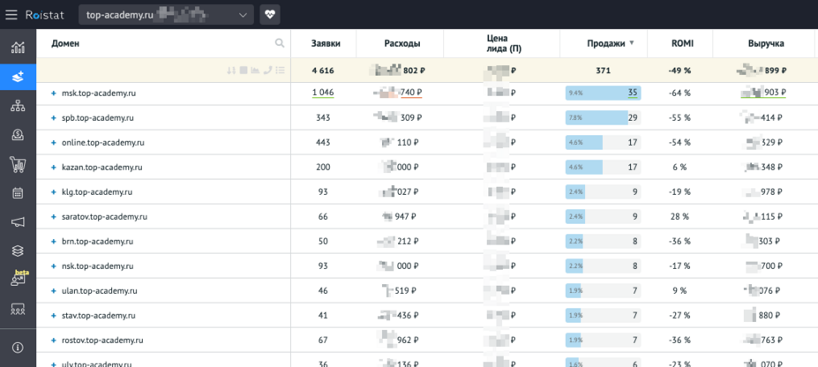Click the info icon at sidebar bottom
Screen dimensions: 818x367
[x=18, y=348]
